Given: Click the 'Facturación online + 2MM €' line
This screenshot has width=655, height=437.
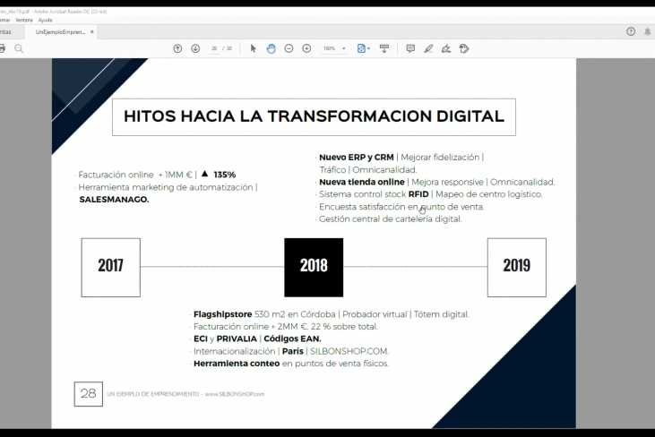Looking at the screenshot, I should [286, 326].
